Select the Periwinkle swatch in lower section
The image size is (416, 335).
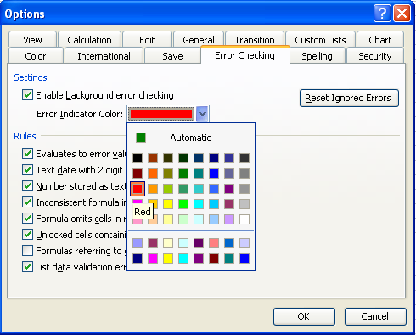point(138,243)
